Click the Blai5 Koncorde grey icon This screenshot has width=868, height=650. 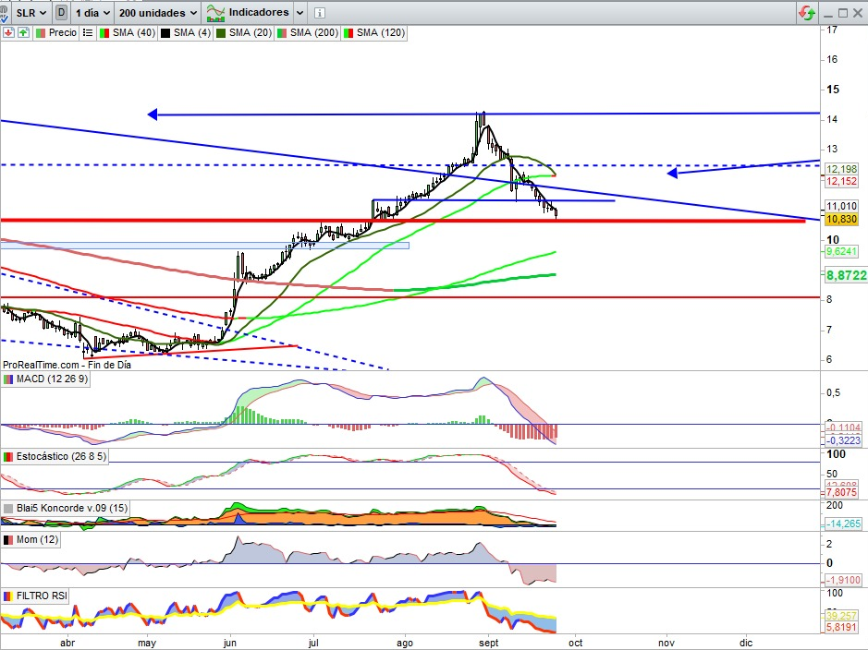tap(8, 509)
